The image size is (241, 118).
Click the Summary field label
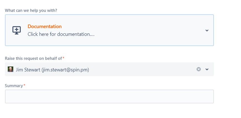[x=14, y=86]
